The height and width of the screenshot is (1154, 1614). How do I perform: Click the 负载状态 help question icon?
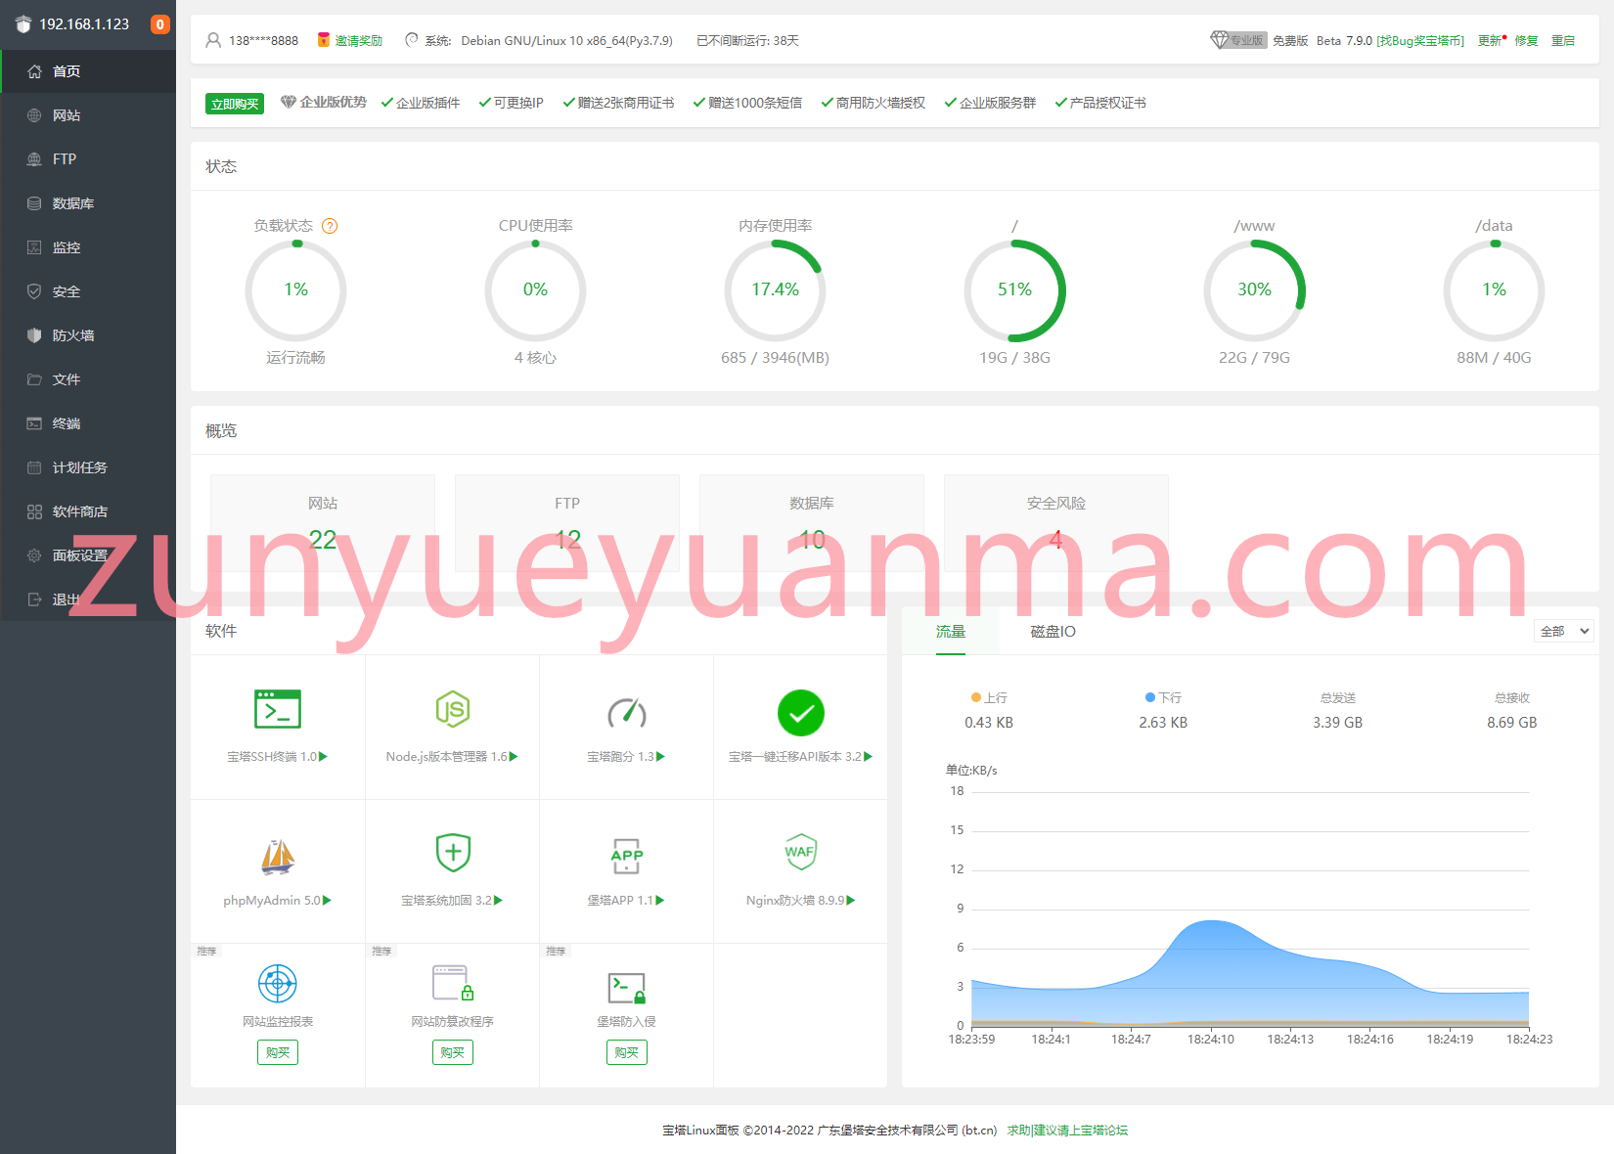pyautogui.click(x=330, y=226)
